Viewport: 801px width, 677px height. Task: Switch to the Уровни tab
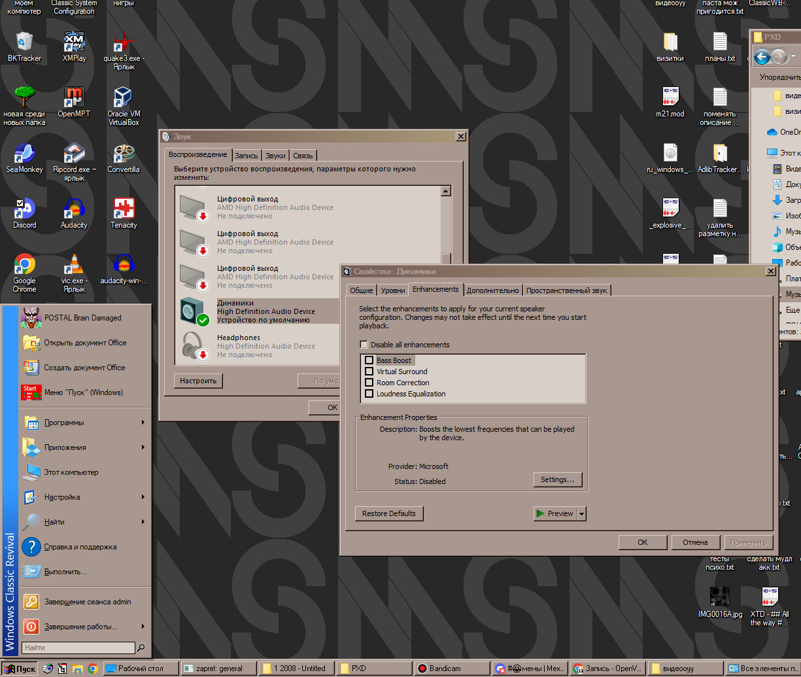[x=393, y=290]
